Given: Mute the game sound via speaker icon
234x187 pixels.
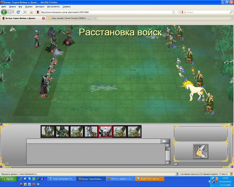Looking at the screenshot, I should [176, 164].
